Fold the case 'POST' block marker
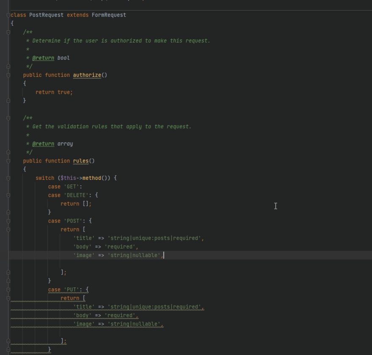Image resolution: width=372 pixels, height=355 pixels. tap(8, 221)
